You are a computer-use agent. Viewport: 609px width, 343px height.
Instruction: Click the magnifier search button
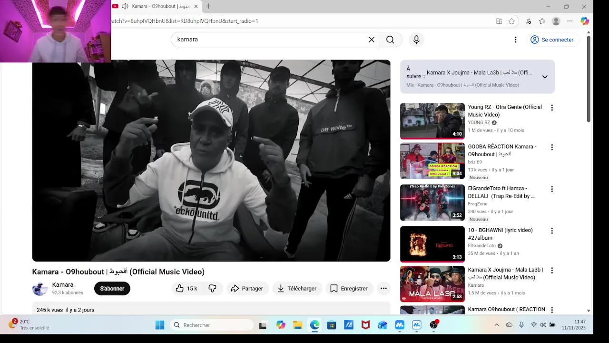(x=390, y=40)
